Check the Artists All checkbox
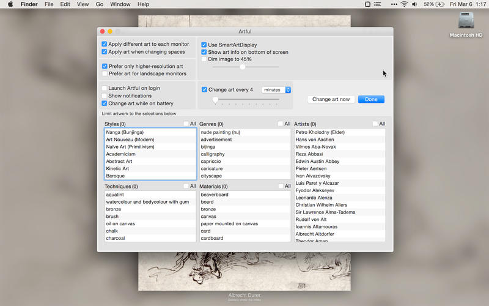Screen dimensions: 489x306 [x=375, y=124]
